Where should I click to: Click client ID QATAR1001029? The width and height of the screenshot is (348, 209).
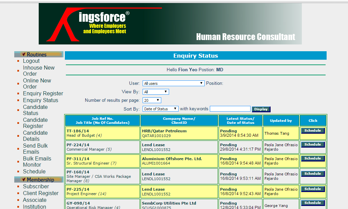[x=157, y=136]
